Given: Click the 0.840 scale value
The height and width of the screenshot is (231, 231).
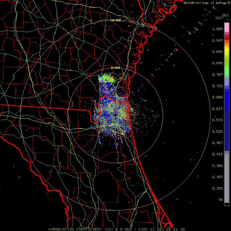Looking at the screenshot, I should point(217,63).
